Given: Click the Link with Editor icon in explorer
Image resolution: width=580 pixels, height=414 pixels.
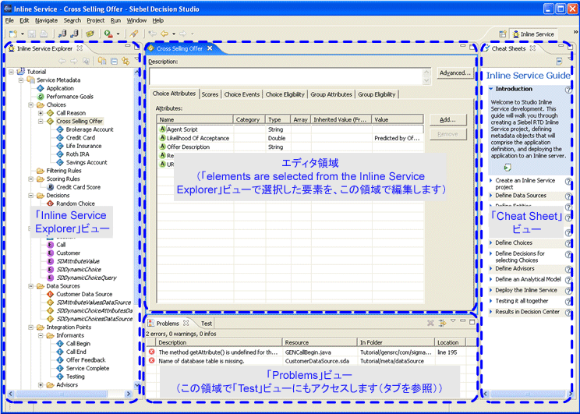Looking at the screenshot, I should point(126,61).
